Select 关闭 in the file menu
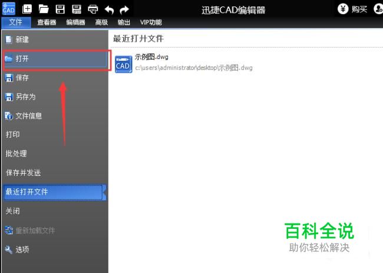The height and width of the screenshot is (273, 383). point(55,211)
